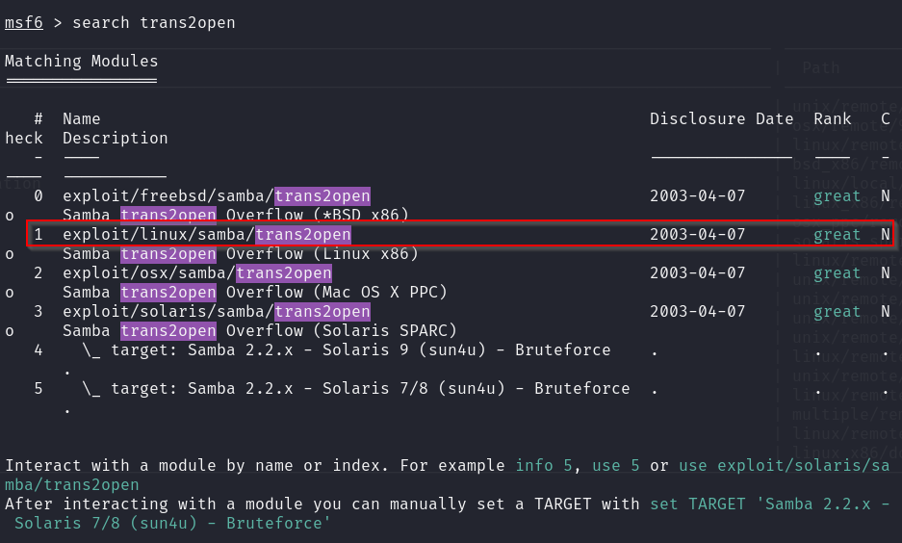Click the 'Name' column header
This screenshot has width=902, height=543.
click(x=81, y=119)
